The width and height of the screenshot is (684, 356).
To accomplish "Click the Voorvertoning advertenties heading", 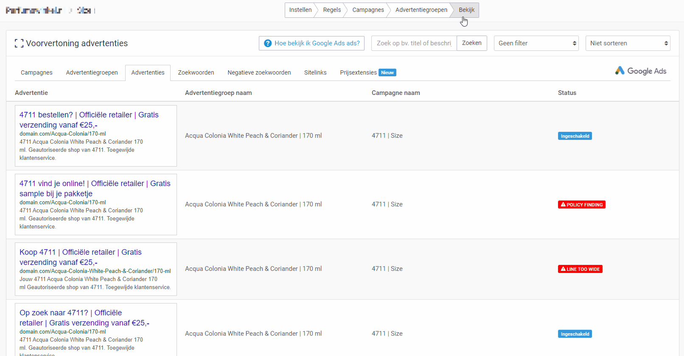I will [77, 43].
